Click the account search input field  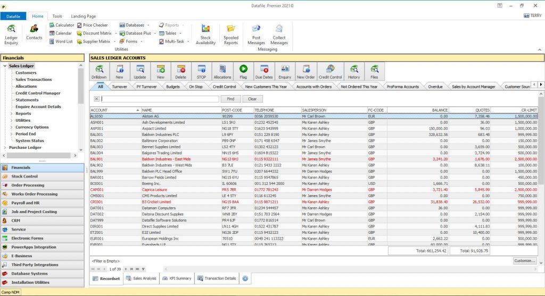click(160, 99)
